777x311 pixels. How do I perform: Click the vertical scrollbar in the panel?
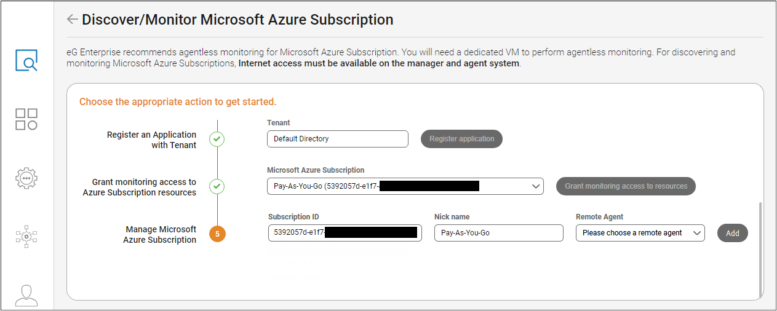(760, 246)
